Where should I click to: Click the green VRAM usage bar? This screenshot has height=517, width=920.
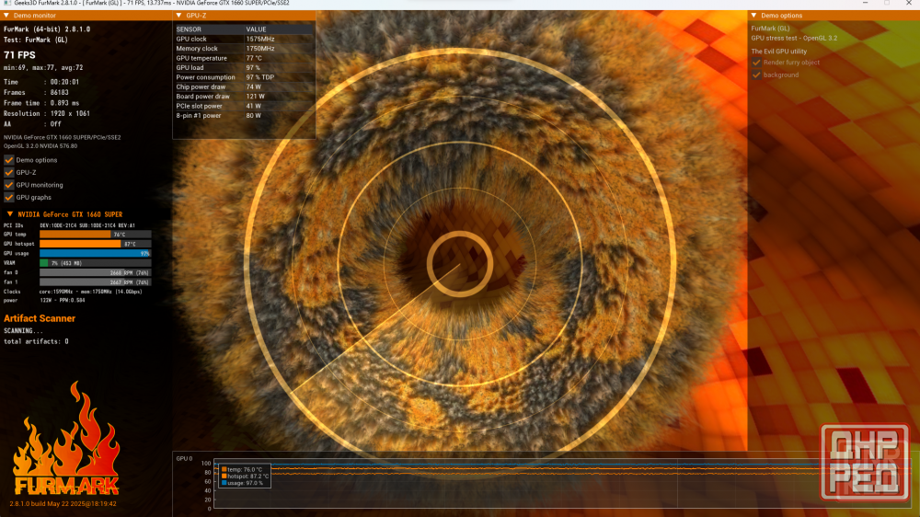click(44, 263)
